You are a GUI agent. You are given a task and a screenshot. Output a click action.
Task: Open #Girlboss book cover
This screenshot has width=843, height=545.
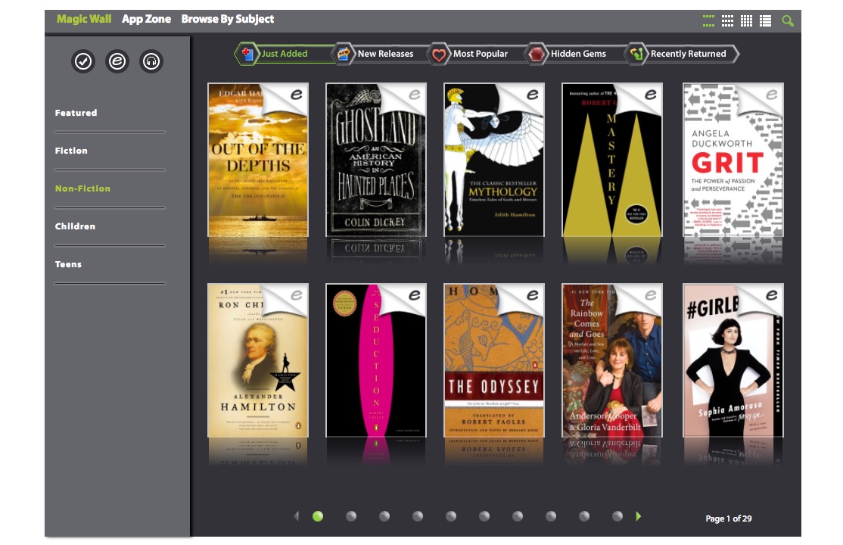[x=733, y=360]
